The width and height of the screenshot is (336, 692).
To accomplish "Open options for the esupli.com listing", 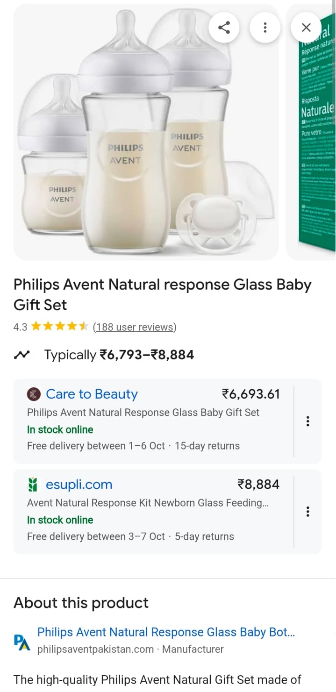I will [x=307, y=511].
